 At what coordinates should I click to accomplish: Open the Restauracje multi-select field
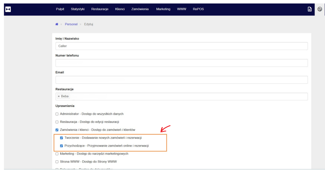pyautogui.click(x=187, y=96)
